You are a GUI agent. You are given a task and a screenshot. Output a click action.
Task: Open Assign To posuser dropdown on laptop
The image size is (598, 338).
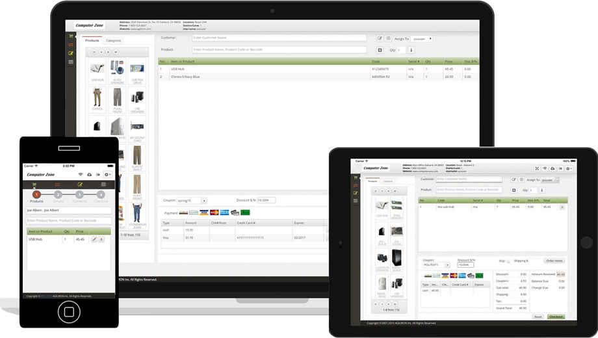[422, 39]
